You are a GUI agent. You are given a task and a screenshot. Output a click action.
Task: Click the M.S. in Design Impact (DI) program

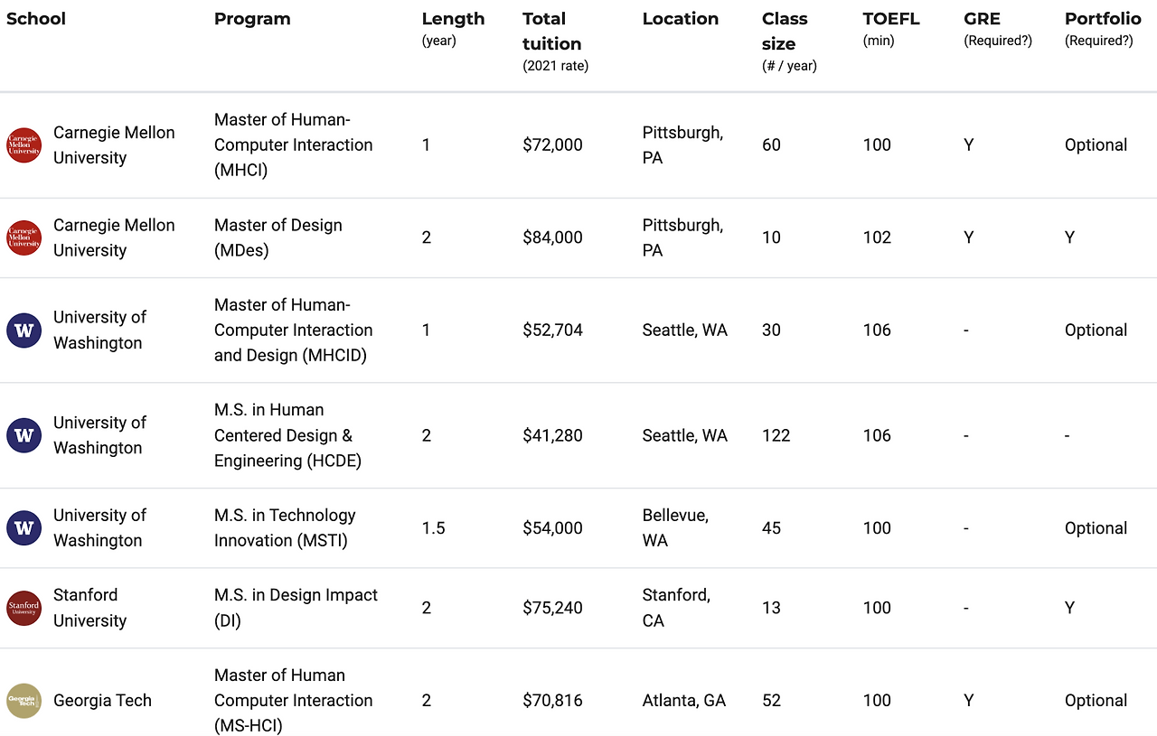click(296, 608)
